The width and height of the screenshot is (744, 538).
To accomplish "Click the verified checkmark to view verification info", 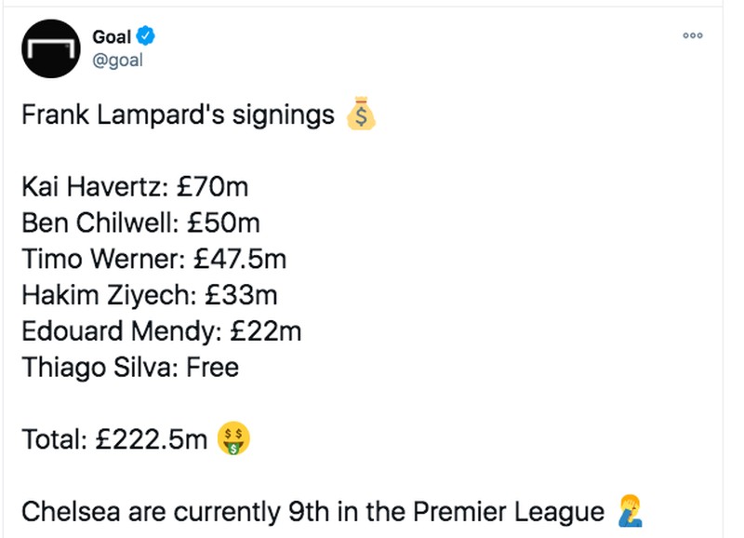I will point(145,37).
